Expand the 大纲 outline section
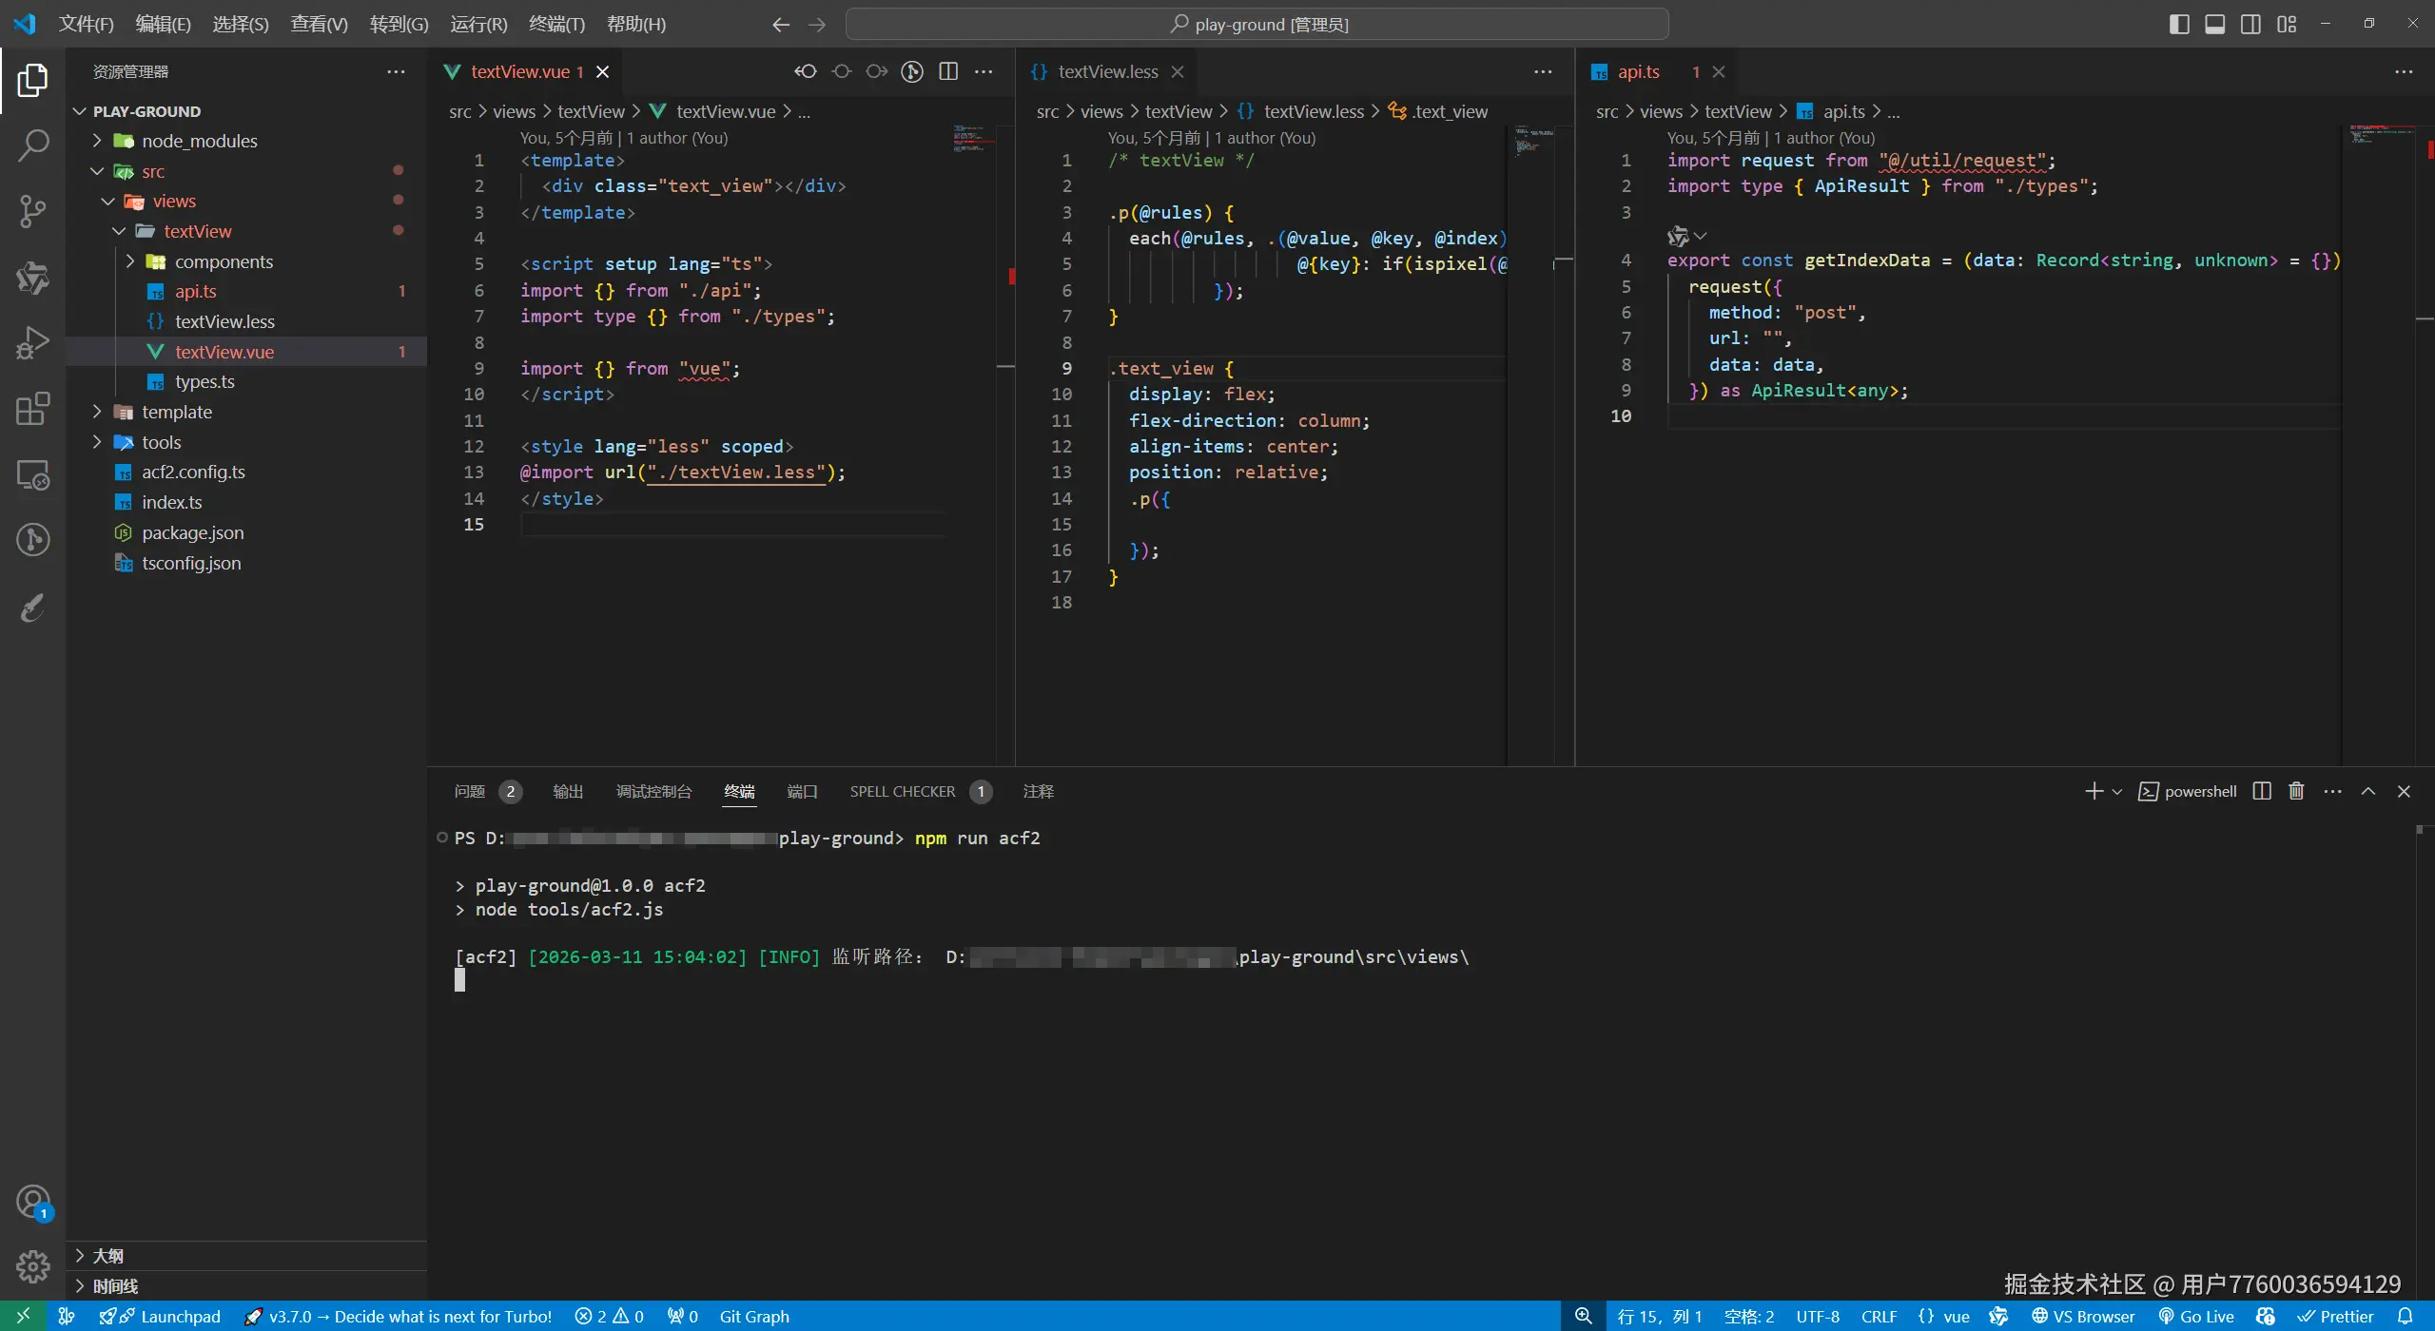Viewport: 2435px width, 1331px height. (x=107, y=1256)
